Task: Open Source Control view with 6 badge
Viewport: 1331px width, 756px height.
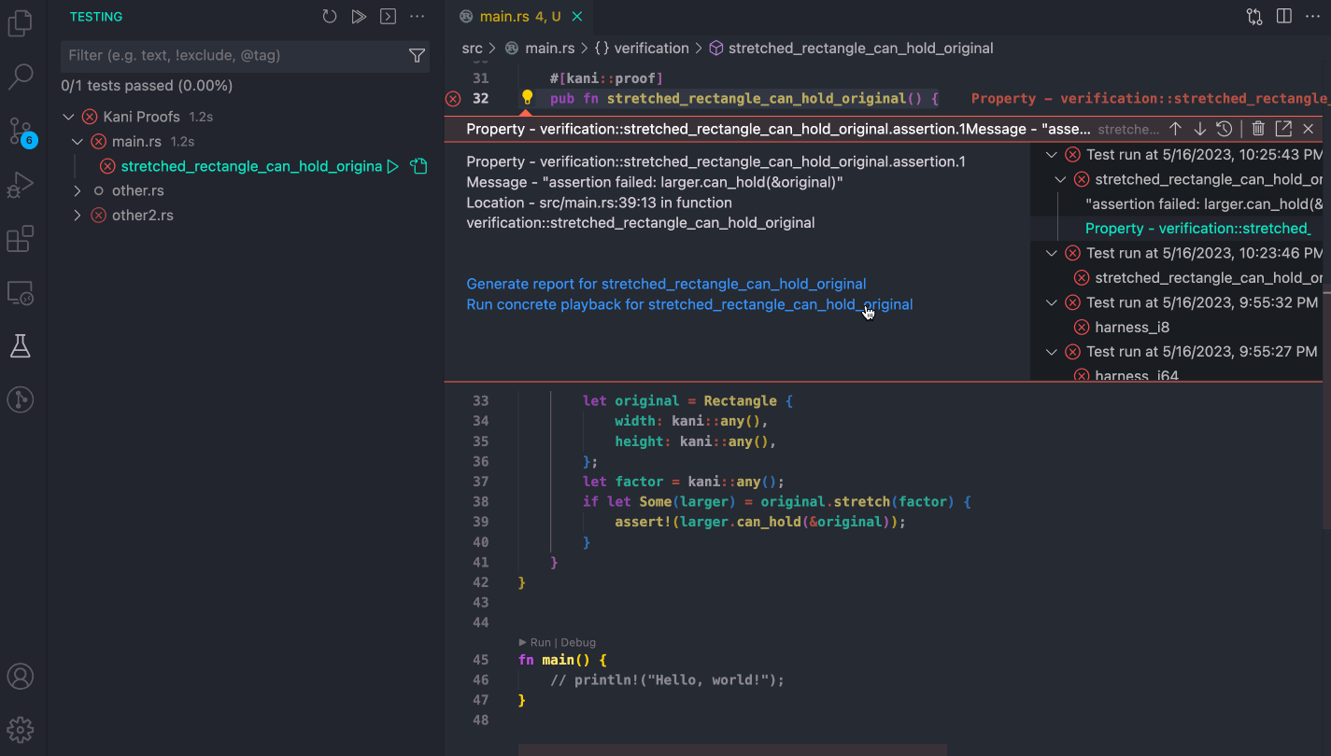Action: pyautogui.click(x=21, y=132)
